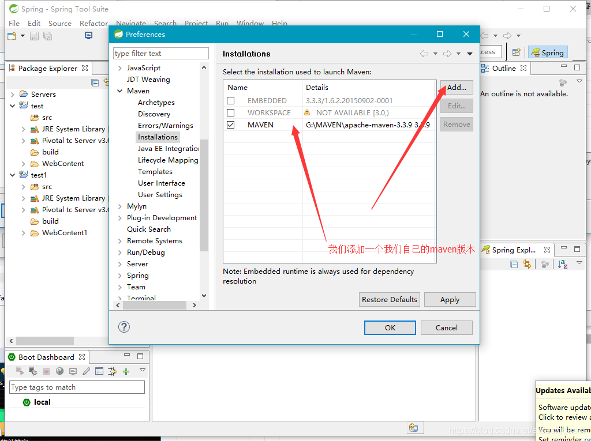Switch to the Spring perspective button
Viewport: 591px width, 441px height.
click(x=548, y=52)
